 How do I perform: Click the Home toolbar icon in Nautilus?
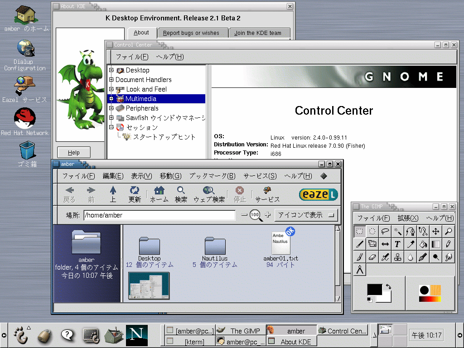159,194
